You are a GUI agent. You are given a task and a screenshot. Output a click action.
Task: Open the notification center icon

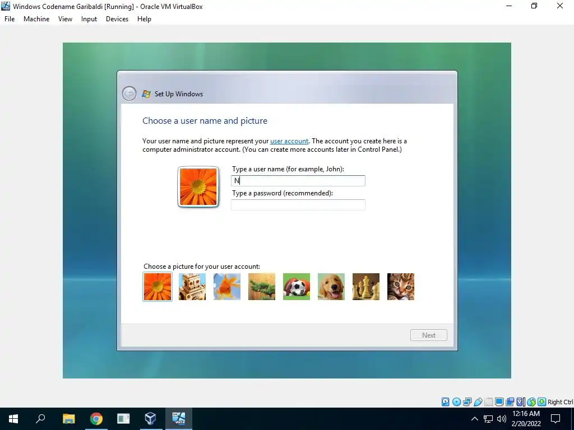pos(556,419)
